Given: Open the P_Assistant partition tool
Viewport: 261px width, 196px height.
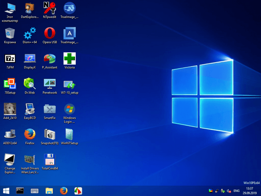Looking at the screenshot, I should pyautogui.click(x=49, y=59).
